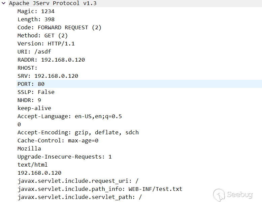
Task: Select the javax.servlet.include.request_uri attribute
Action: 78,181
